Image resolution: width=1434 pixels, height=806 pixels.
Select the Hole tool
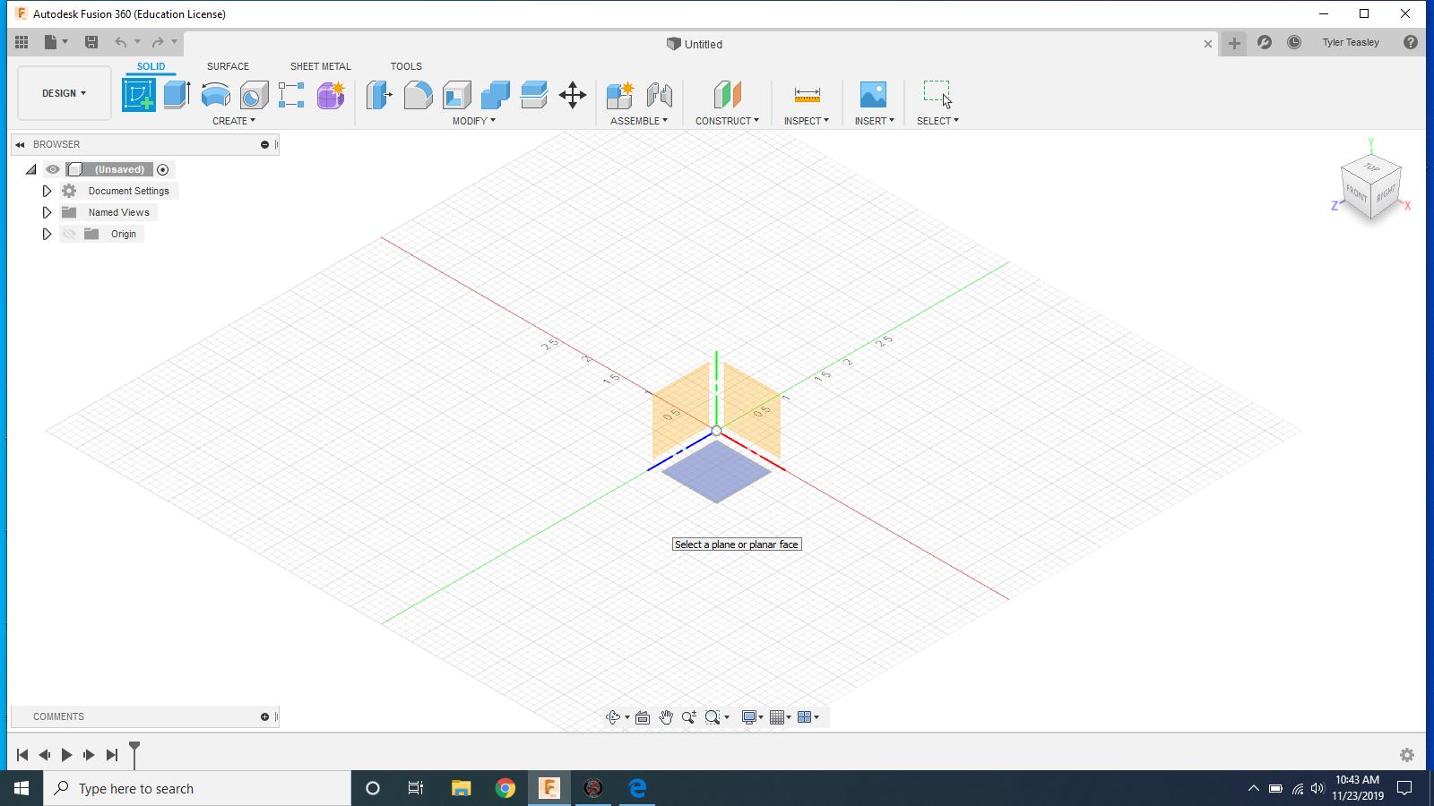point(254,94)
